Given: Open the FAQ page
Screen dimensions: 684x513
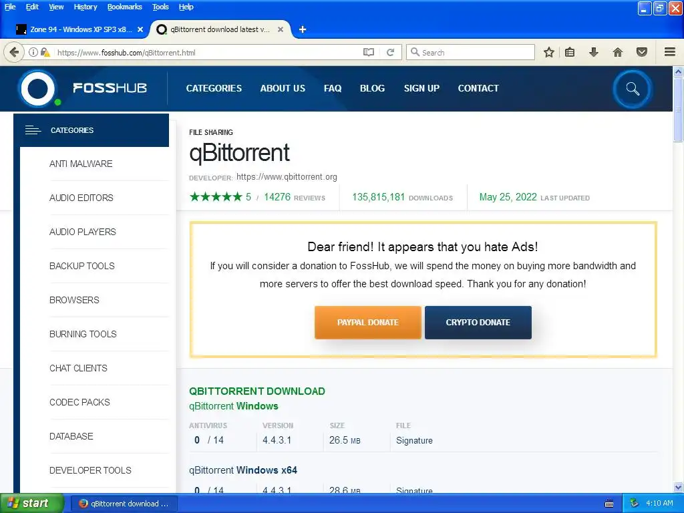Looking at the screenshot, I should click(x=333, y=88).
